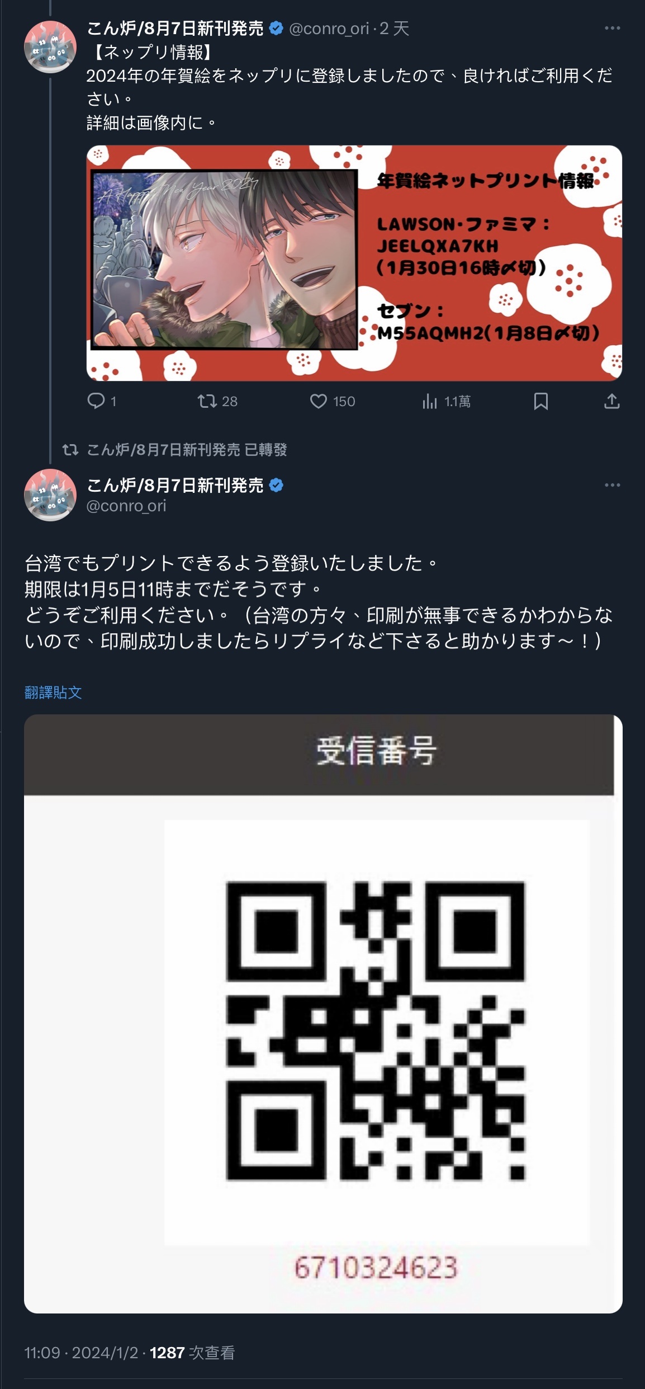The height and width of the screenshot is (1389, 645).
Task: Like the post with 150 hearts
Action: point(318,401)
